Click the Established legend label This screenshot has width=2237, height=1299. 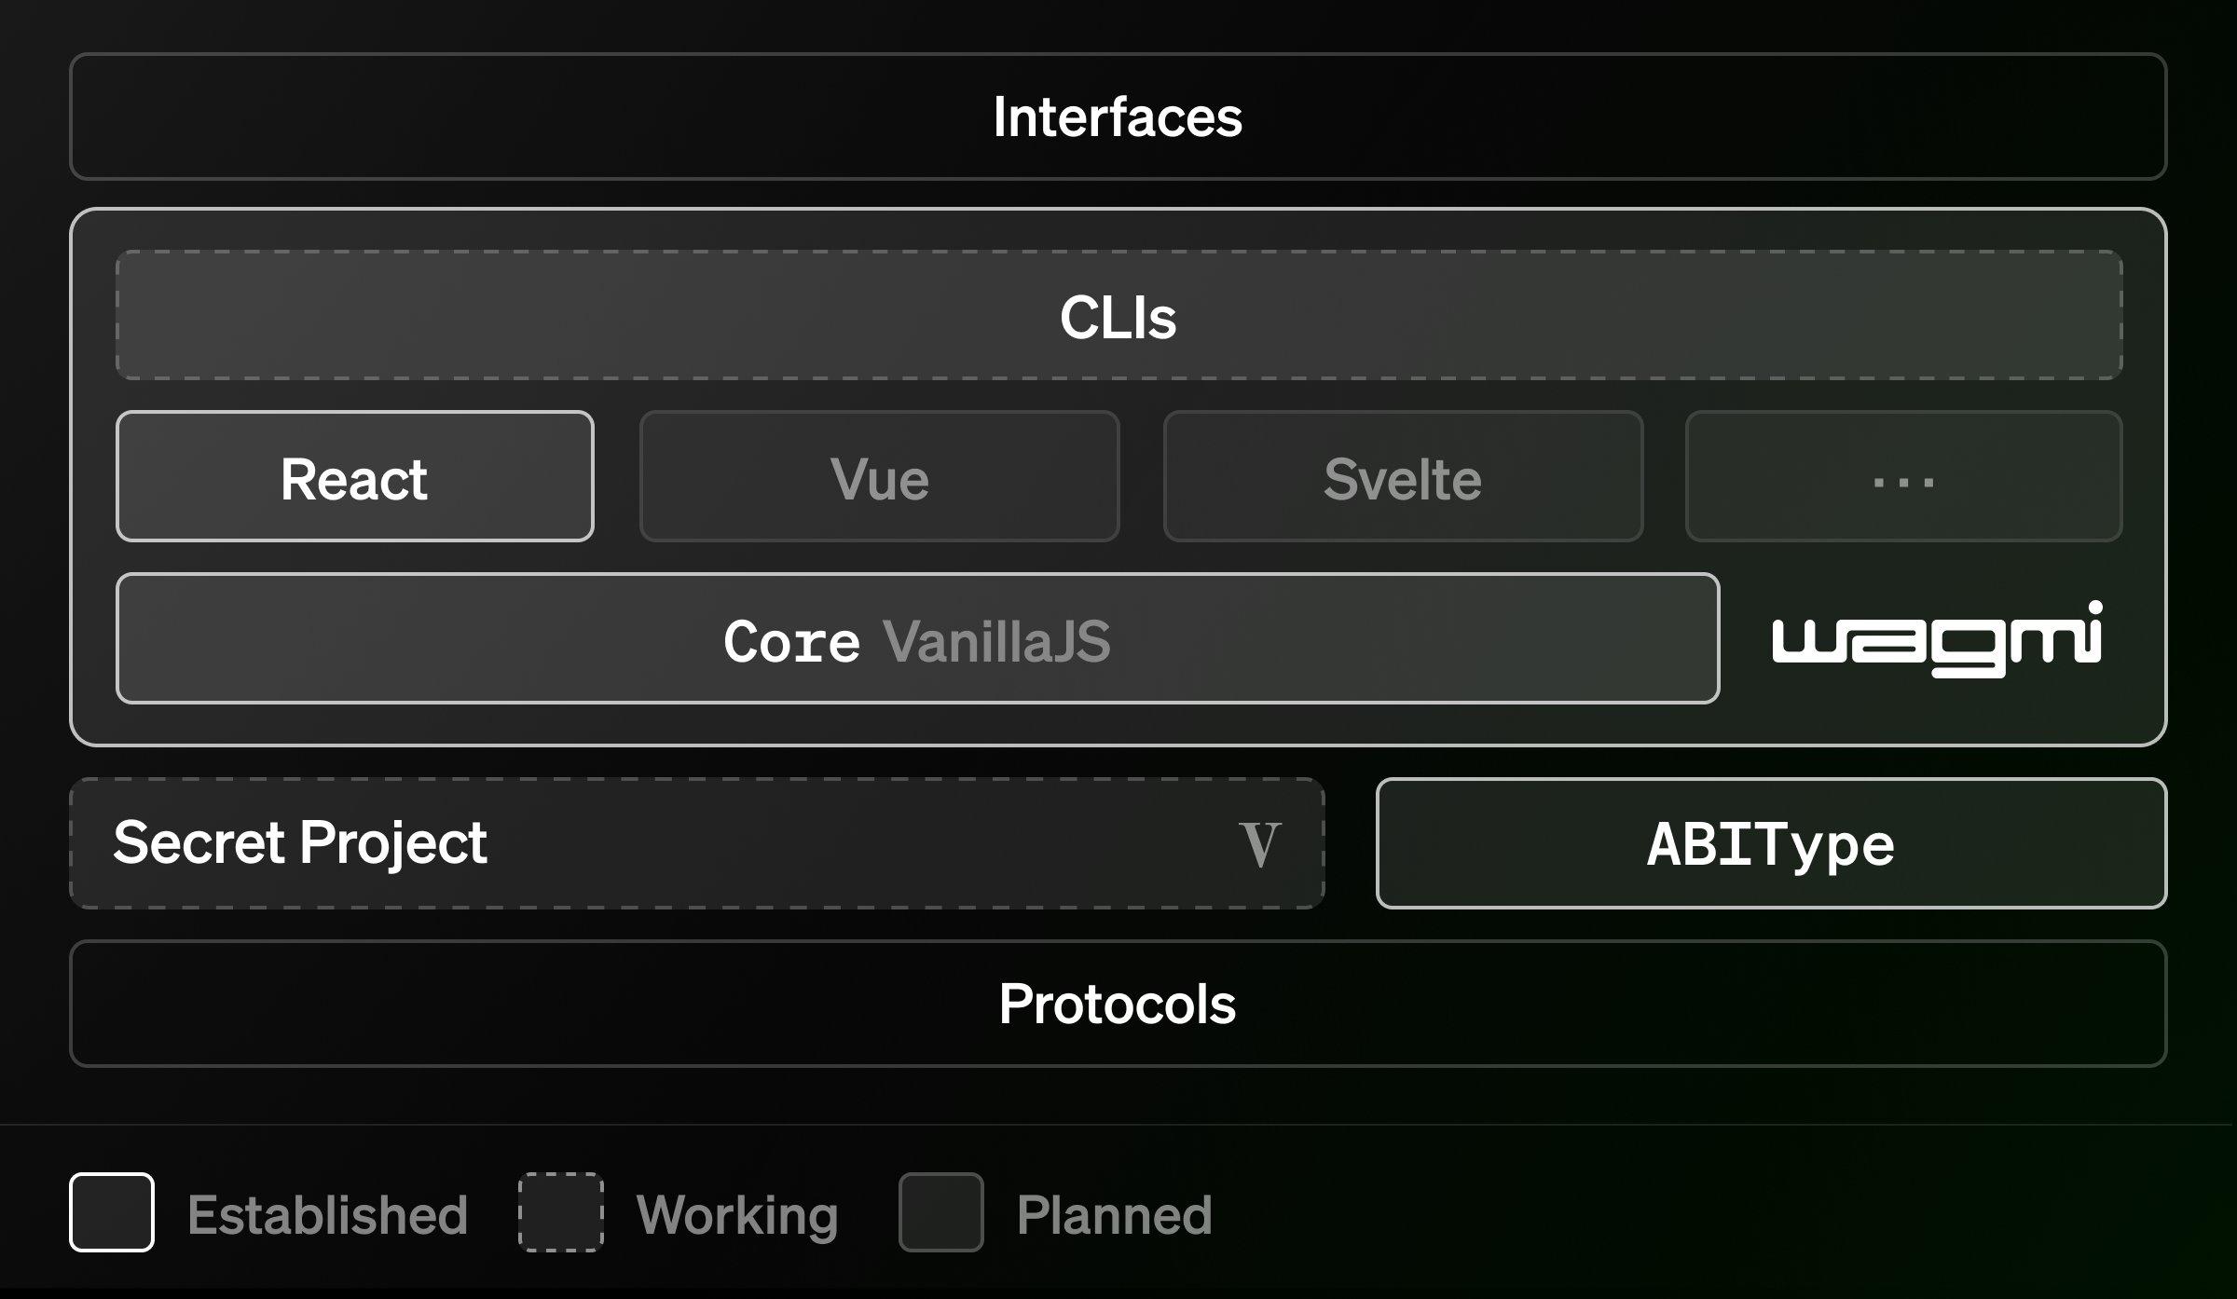click(327, 1214)
